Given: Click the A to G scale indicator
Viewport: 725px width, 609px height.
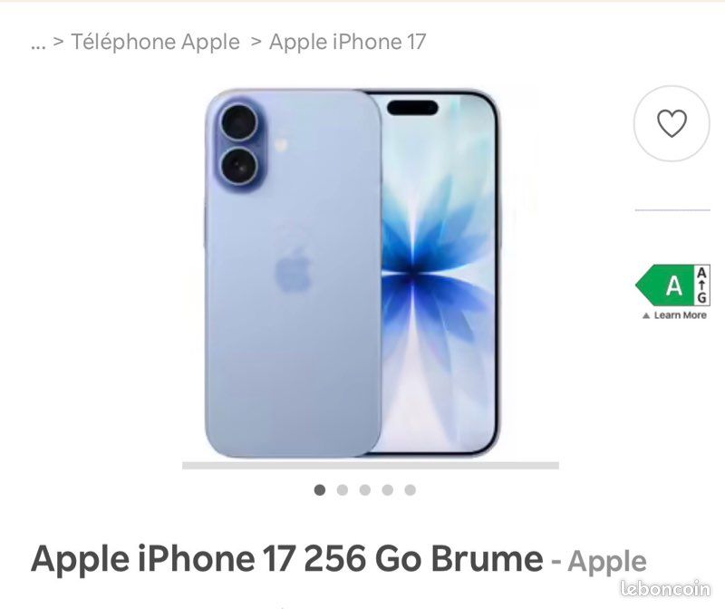Looking at the screenshot, I should click(x=702, y=285).
